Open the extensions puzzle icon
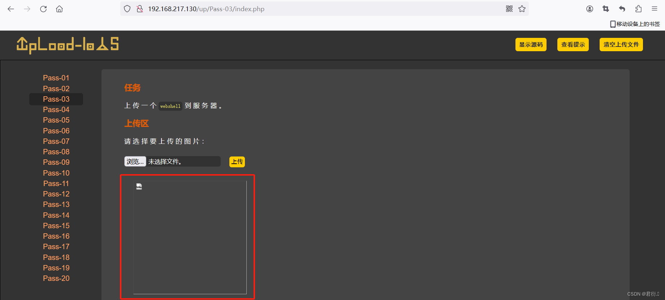 tap(638, 9)
